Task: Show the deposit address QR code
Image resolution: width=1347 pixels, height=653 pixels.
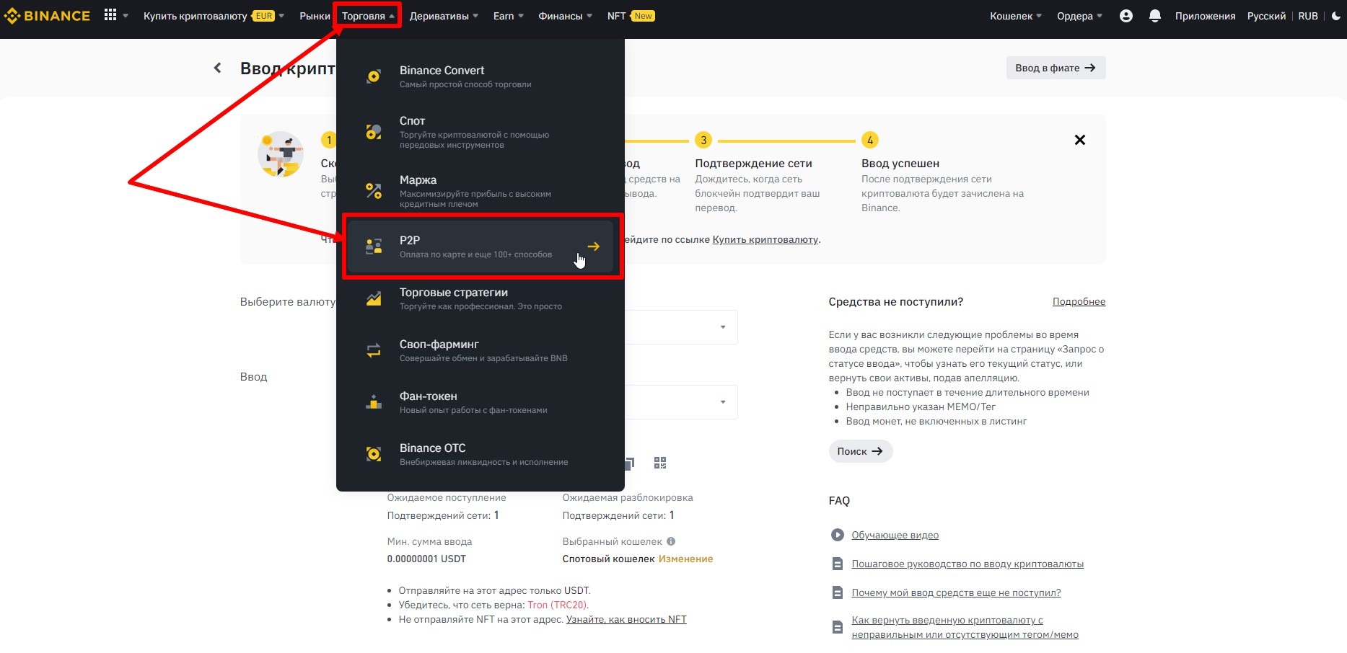Action: coord(659,463)
